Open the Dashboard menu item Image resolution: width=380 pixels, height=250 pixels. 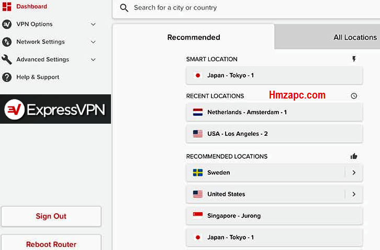pyautogui.click(x=32, y=7)
